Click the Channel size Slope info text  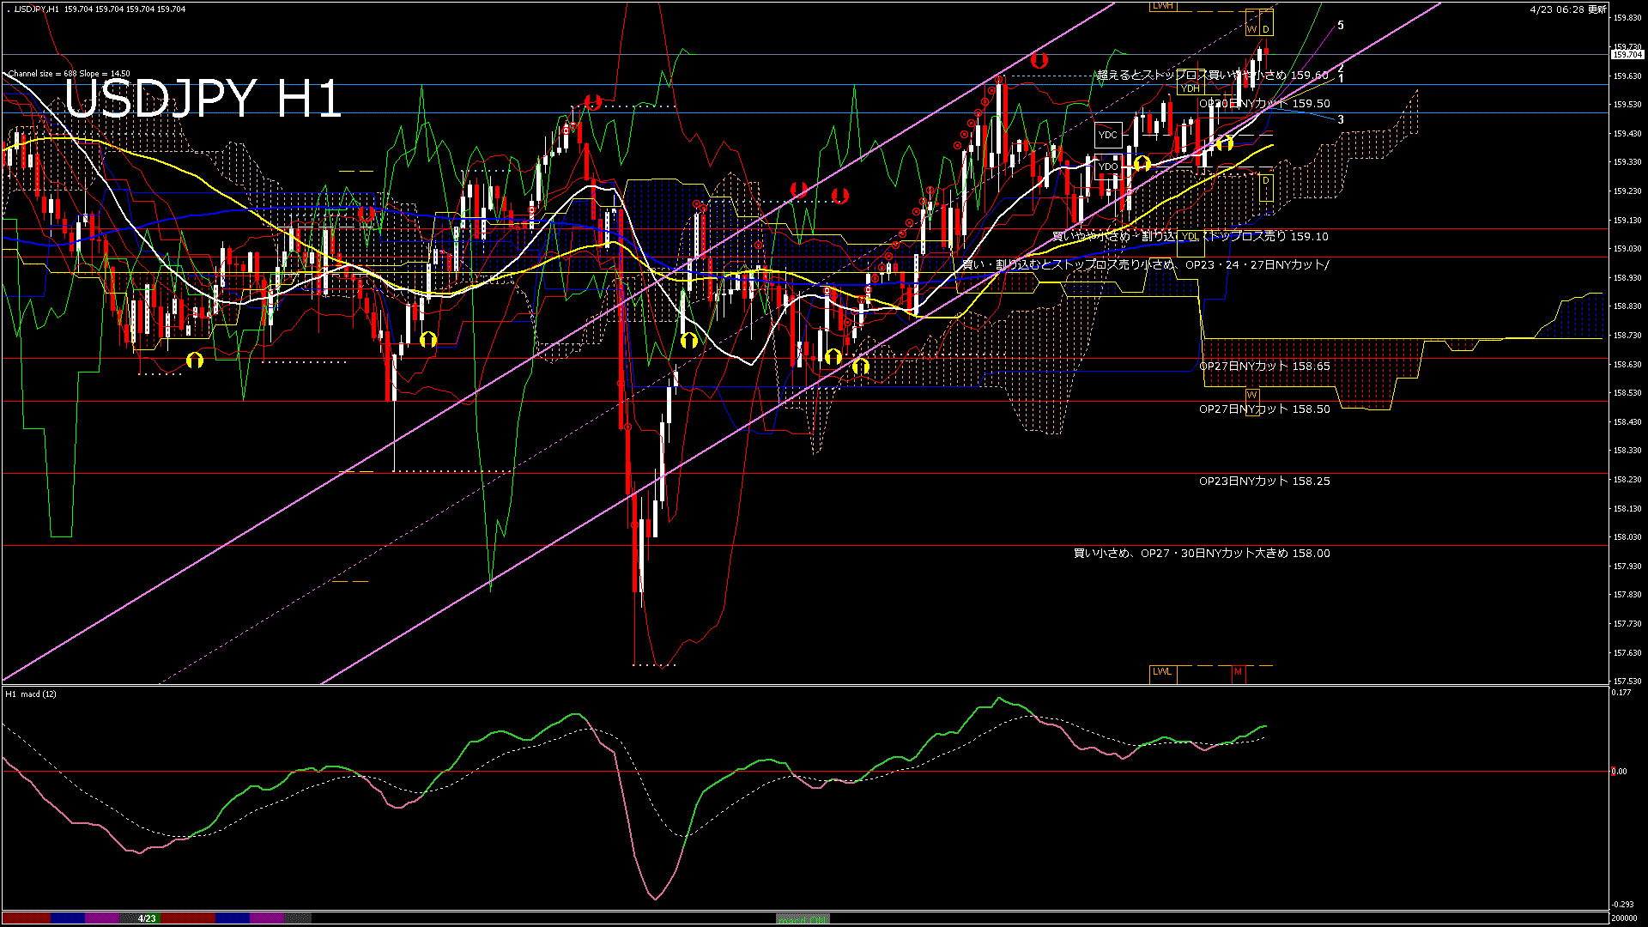coord(70,74)
